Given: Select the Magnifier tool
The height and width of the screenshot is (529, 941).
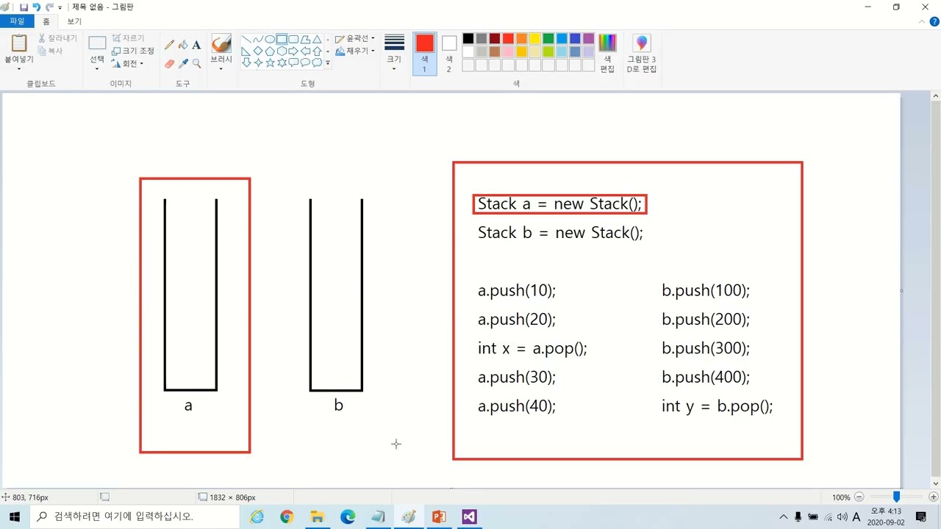Looking at the screenshot, I should (x=196, y=64).
